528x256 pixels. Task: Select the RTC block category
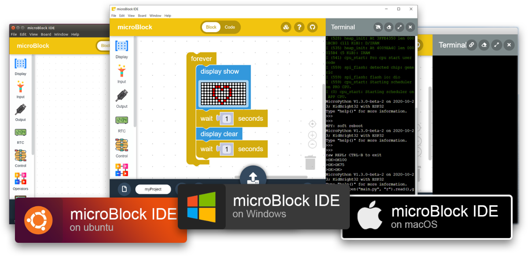point(121,122)
